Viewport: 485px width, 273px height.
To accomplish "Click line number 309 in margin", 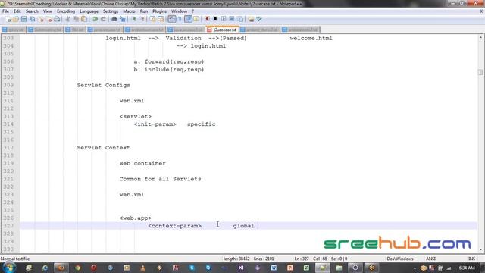I will [8, 85].
